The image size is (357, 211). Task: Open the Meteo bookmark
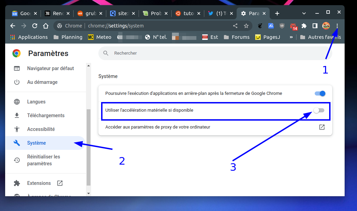point(99,37)
